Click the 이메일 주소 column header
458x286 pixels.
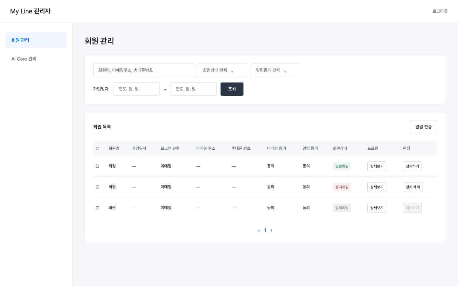pos(205,148)
